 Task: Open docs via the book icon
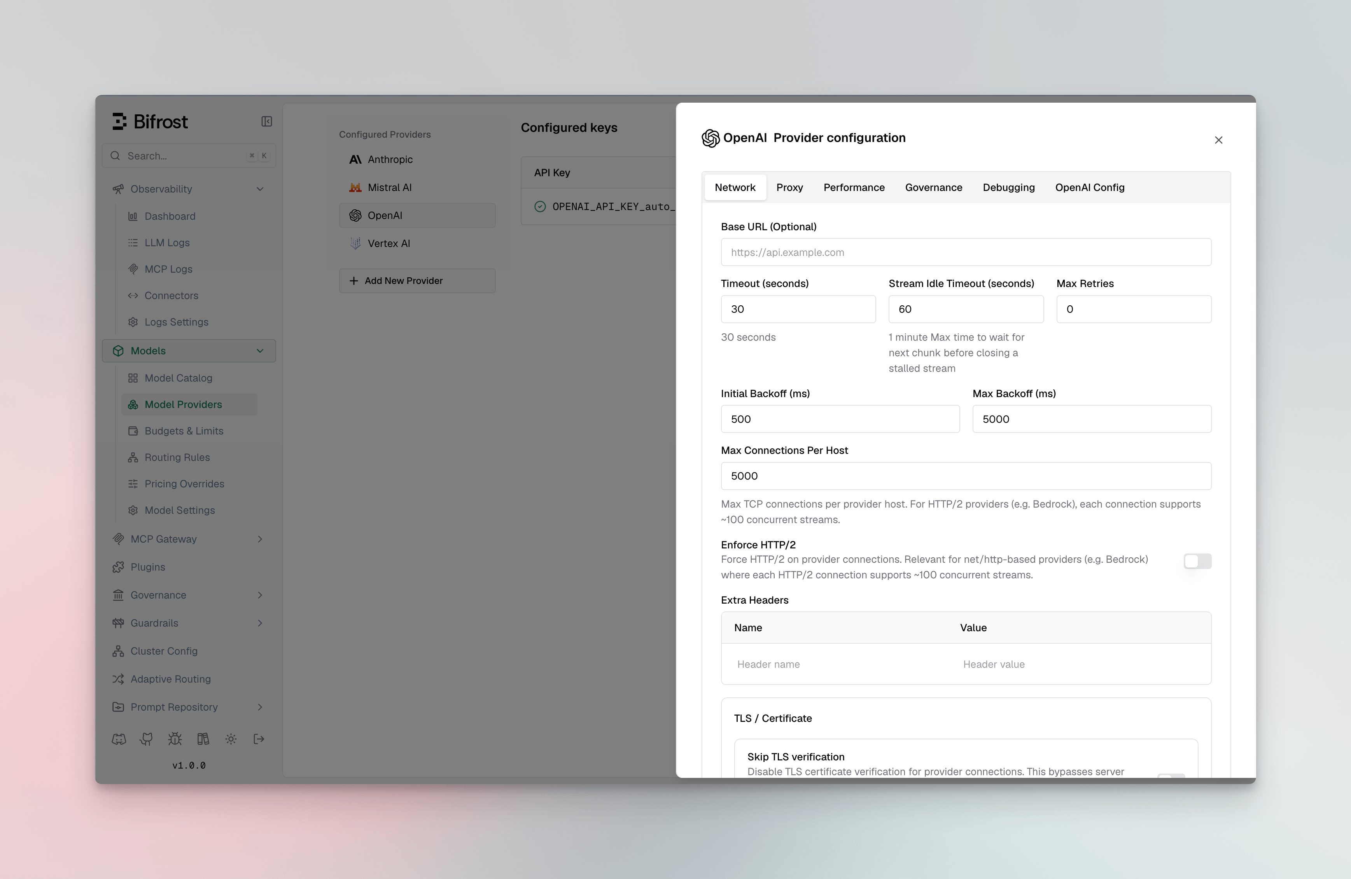coord(203,739)
